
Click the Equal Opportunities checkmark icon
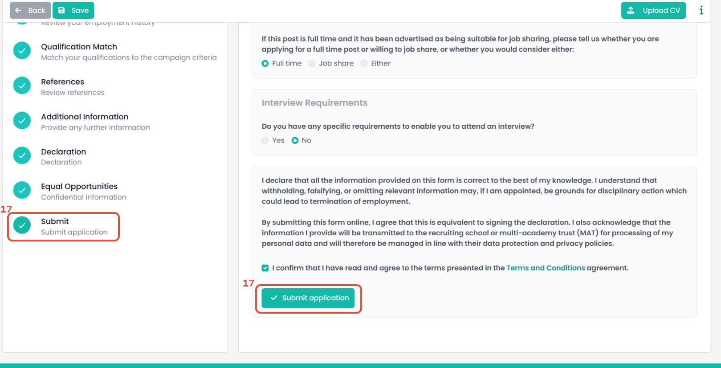click(x=22, y=190)
